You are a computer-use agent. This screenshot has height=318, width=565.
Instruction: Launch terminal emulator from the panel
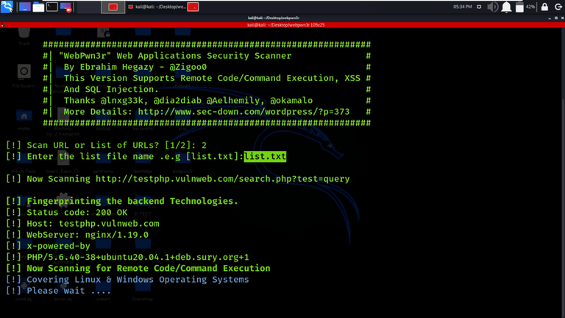52,7
